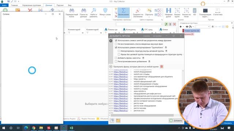Click help icon beside Регистронезависимое добавление
This screenshot has width=234, height=131.
149,61
